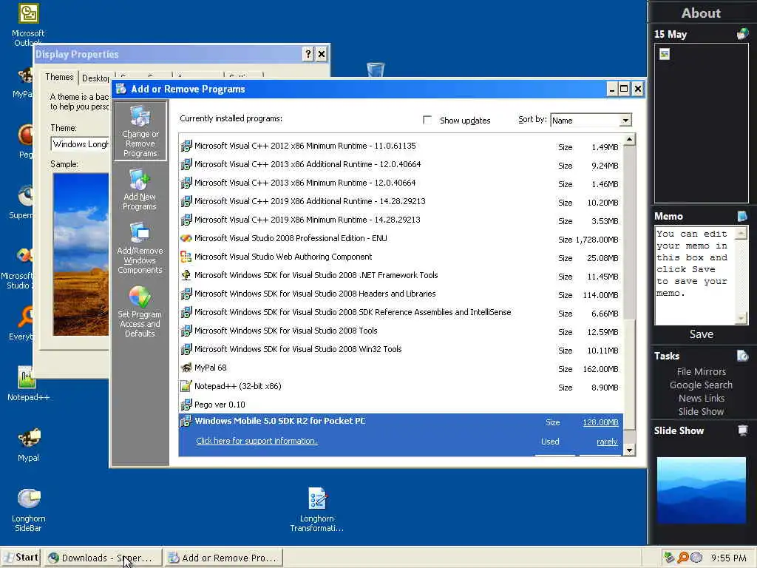Select Visual C++ 2013 x86 Additional Runtime

tap(401, 164)
